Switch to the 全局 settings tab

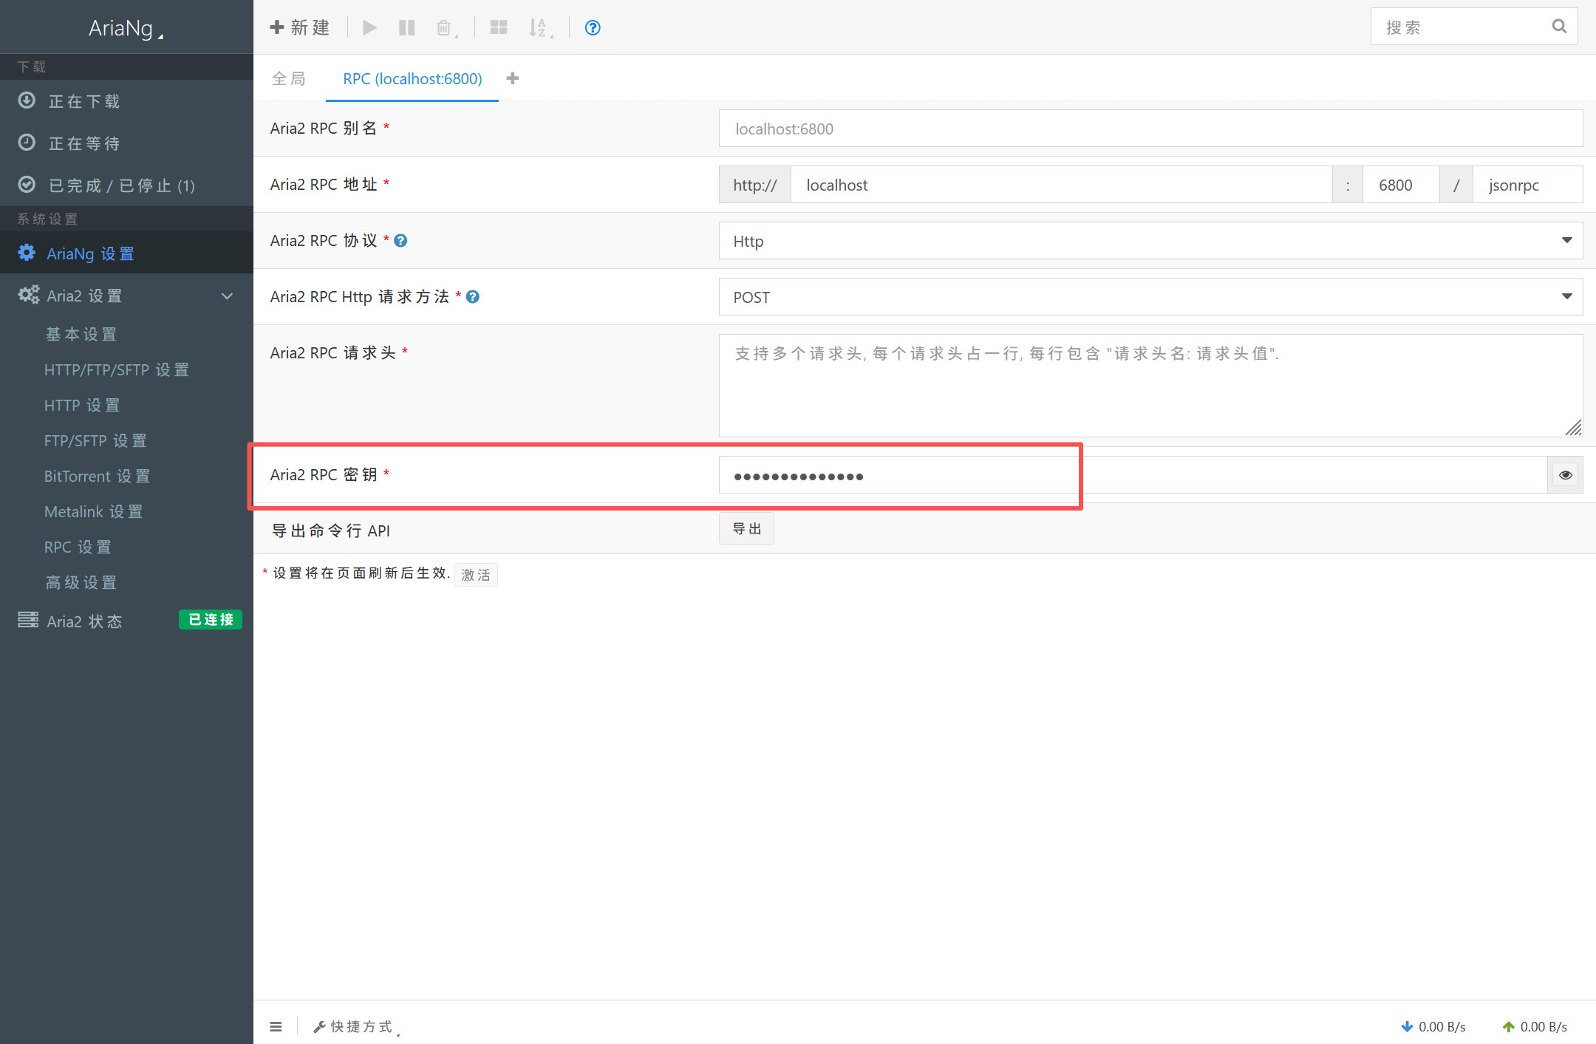pos(289,78)
